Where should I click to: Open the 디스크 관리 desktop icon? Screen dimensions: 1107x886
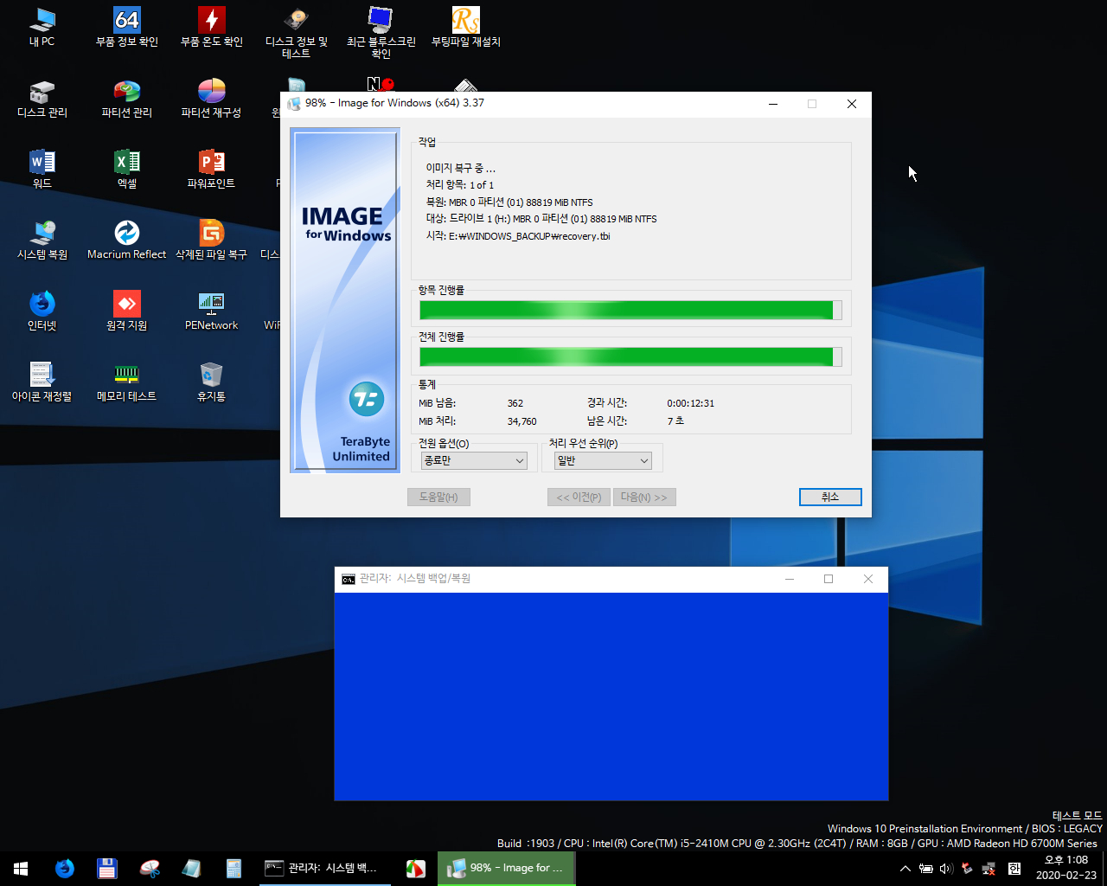(x=42, y=99)
